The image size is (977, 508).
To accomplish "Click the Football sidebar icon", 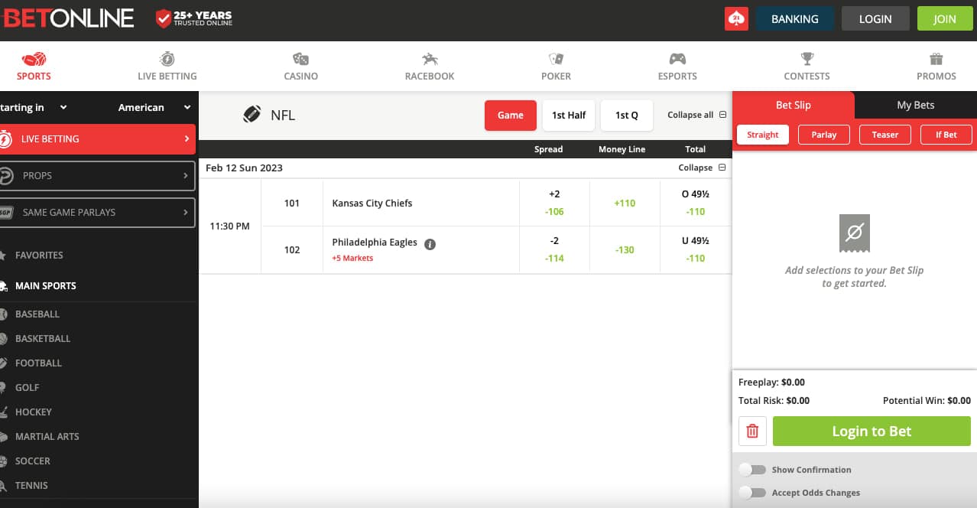I will pos(4,363).
